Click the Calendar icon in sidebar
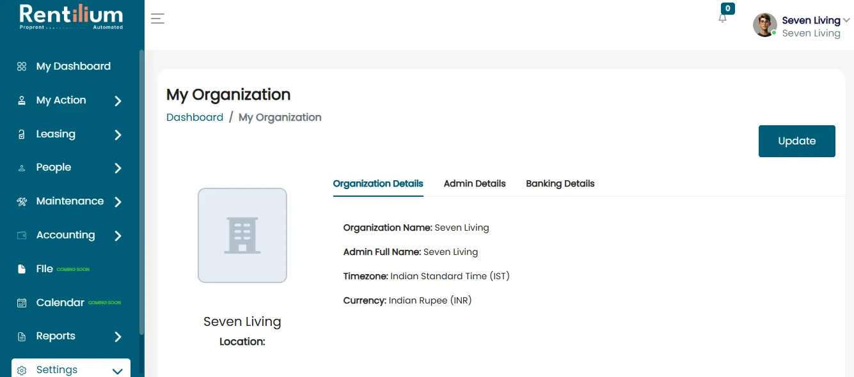Viewport: 854px width, 377px height. [22, 303]
